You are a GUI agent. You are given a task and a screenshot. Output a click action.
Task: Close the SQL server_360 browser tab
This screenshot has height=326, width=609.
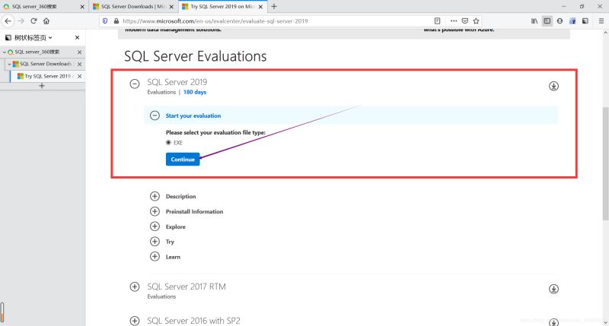click(x=82, y=7)
